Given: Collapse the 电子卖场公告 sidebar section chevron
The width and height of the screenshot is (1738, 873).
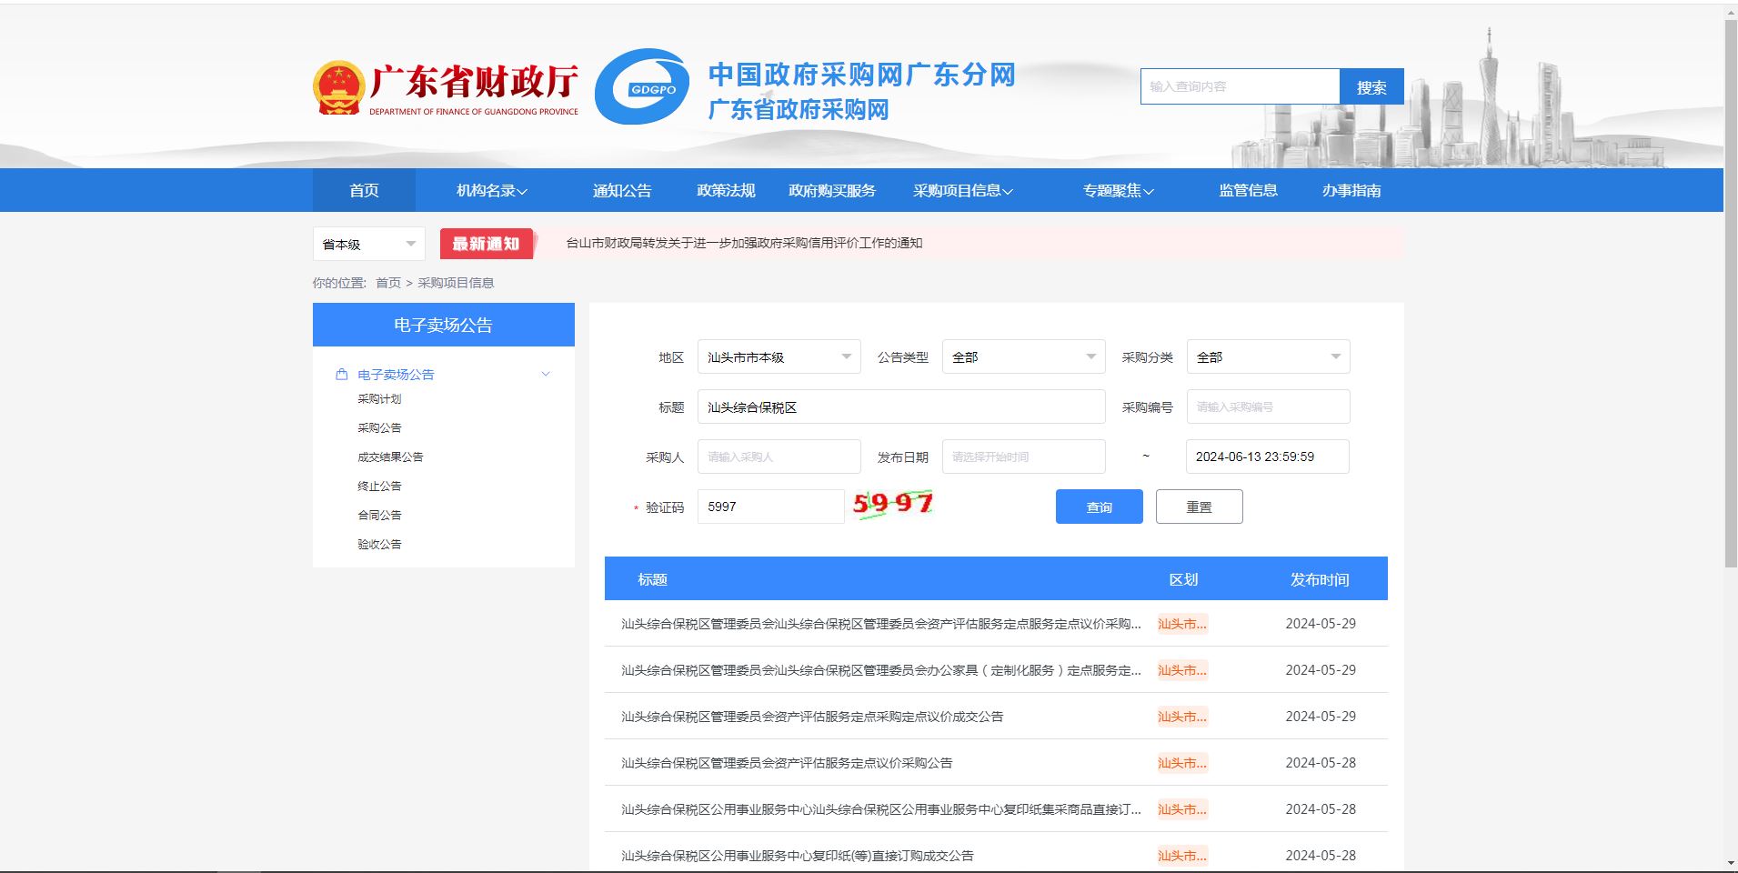Looking at the screenshot, I should coord(546,375).
